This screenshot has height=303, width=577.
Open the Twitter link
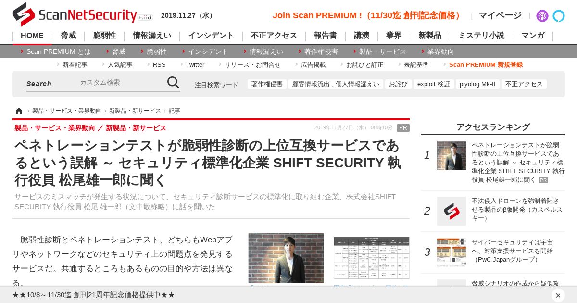(x=195, y=64)
